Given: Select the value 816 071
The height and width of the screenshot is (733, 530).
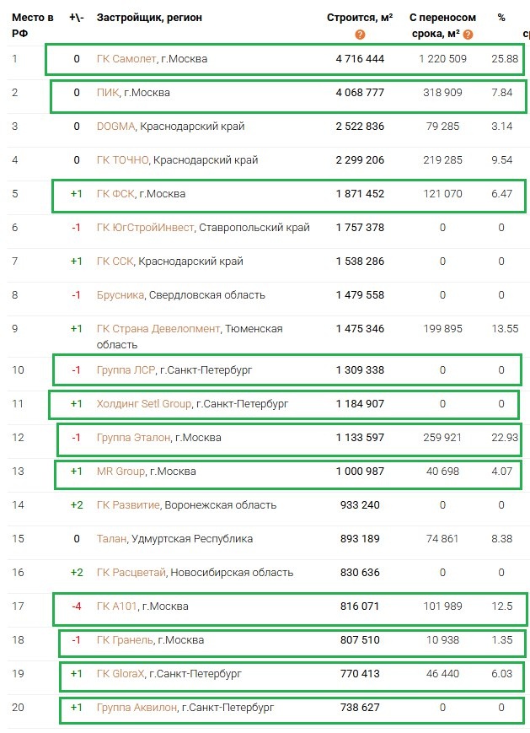Looking at the screenshot, I should (x=360, y=606).
